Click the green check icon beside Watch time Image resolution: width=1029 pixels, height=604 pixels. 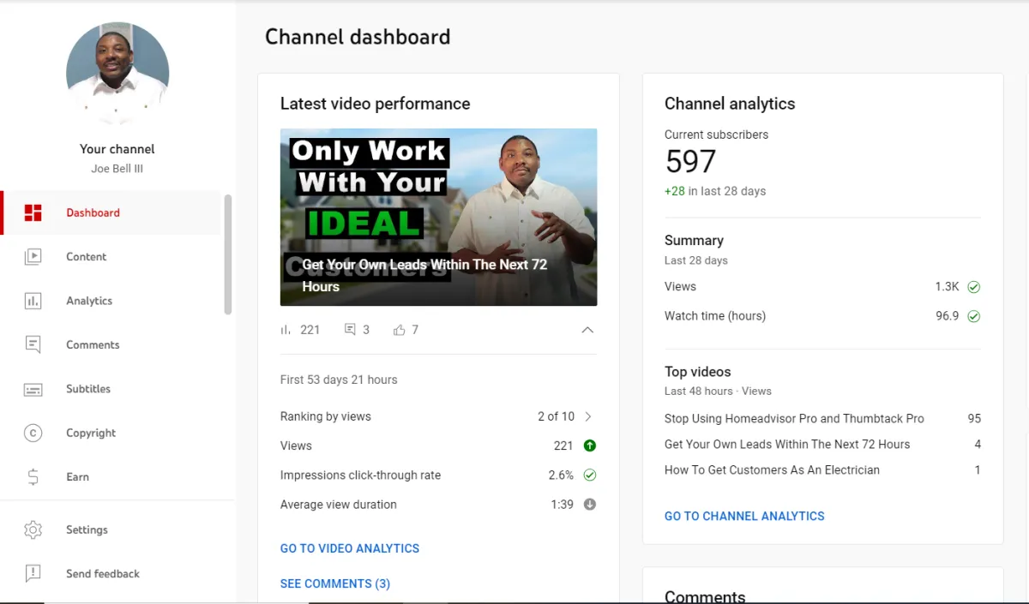973,316
